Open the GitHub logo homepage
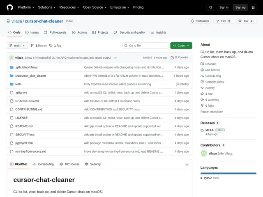263x197 pixels. coord(10,7)
